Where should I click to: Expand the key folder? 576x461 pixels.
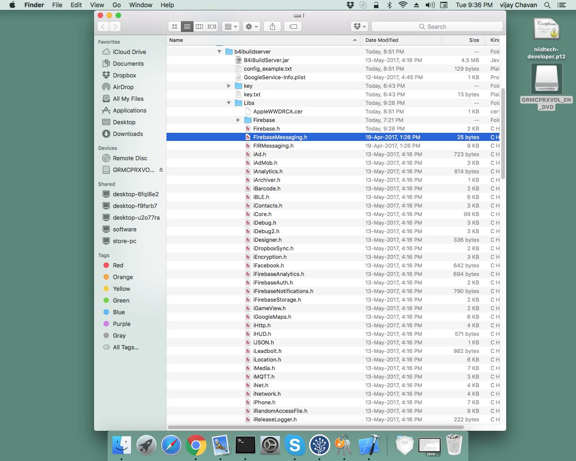pyautogui.click(x=229, y=86)
